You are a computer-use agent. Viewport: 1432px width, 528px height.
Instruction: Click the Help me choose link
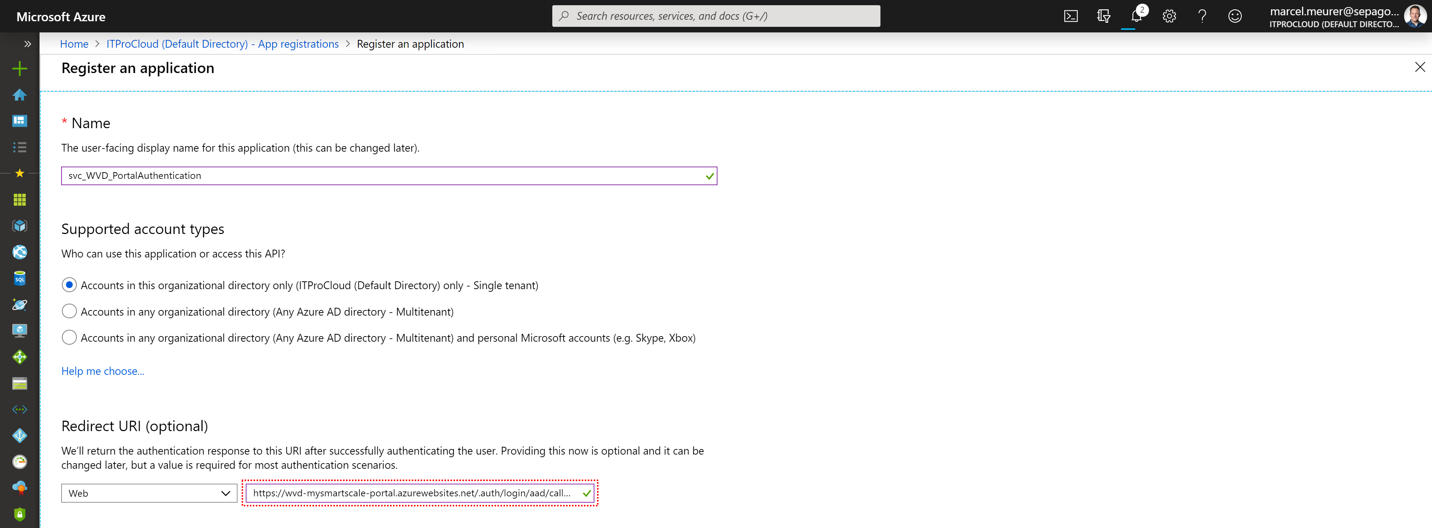[103, 371]
